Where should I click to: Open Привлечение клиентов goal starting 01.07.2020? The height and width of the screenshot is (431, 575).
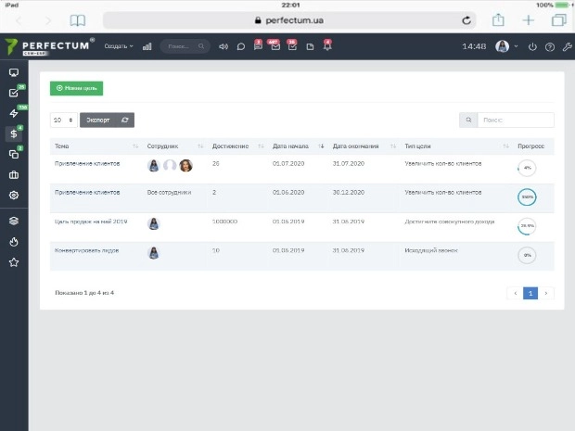pyautogui.click(x=87, y=164)
